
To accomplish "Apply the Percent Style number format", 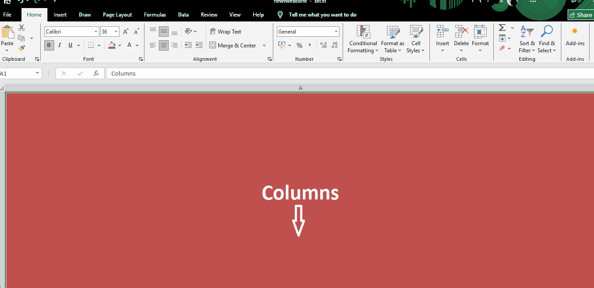I will pyautogui.click(x=299, y=45).
